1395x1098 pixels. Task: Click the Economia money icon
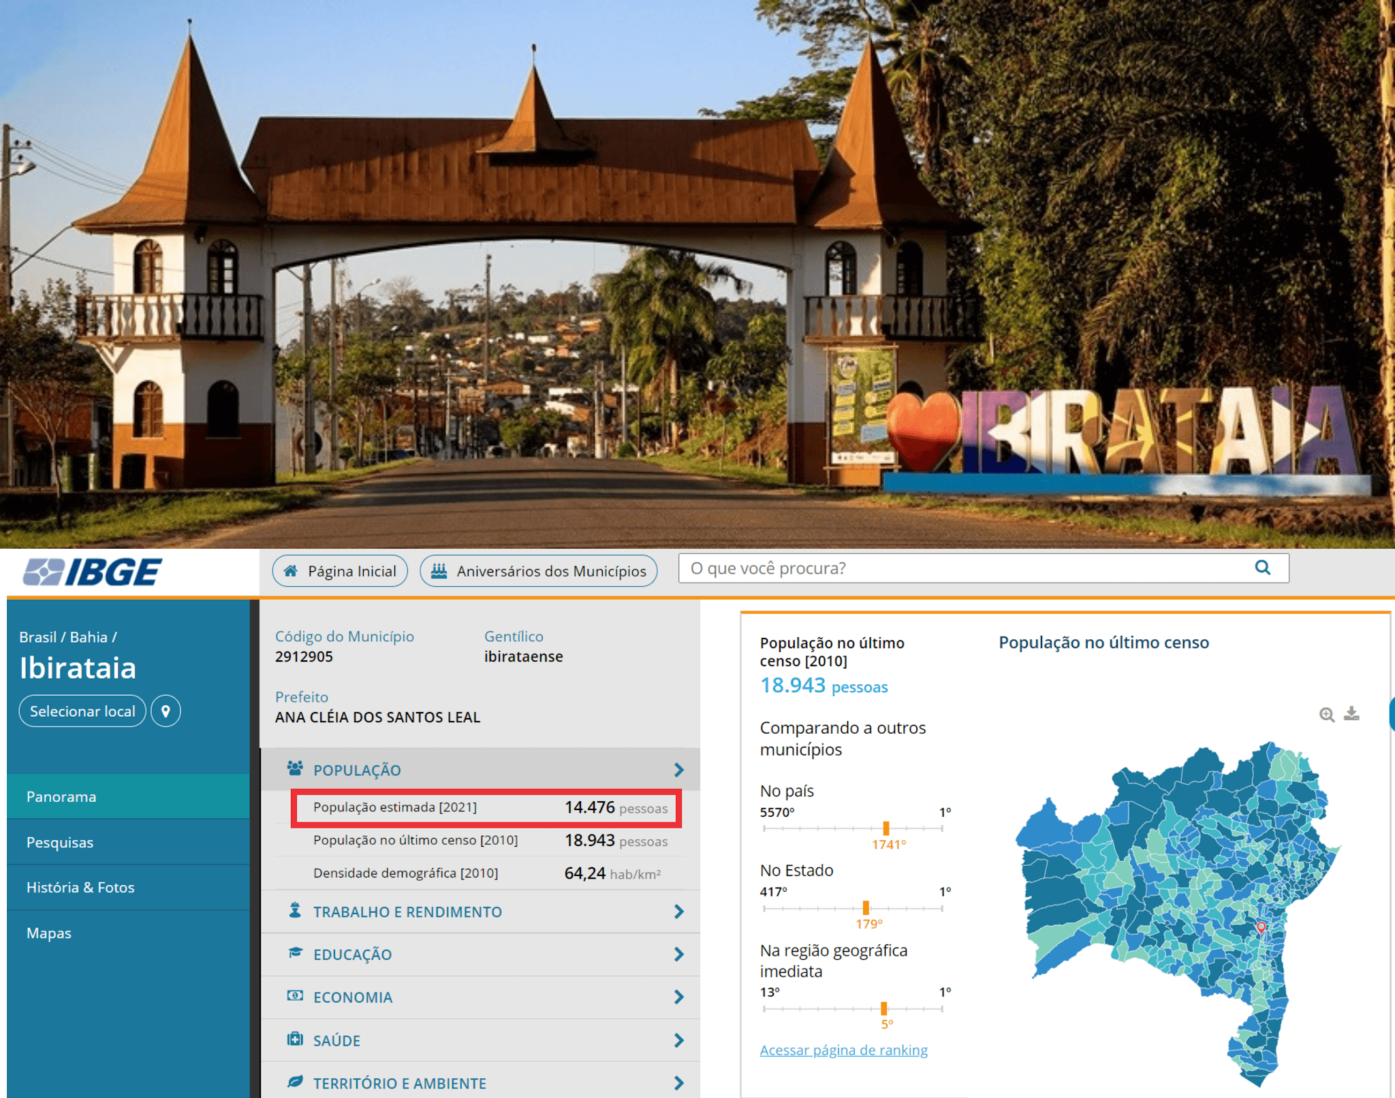pyautogui.click(x=295, y=996)
